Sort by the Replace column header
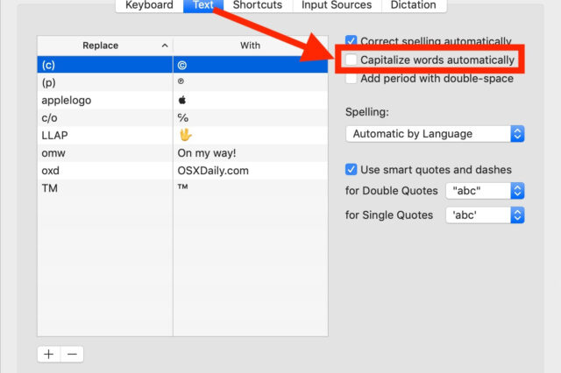Viewport: 561px width, 373px height. (x=100, y=46)
